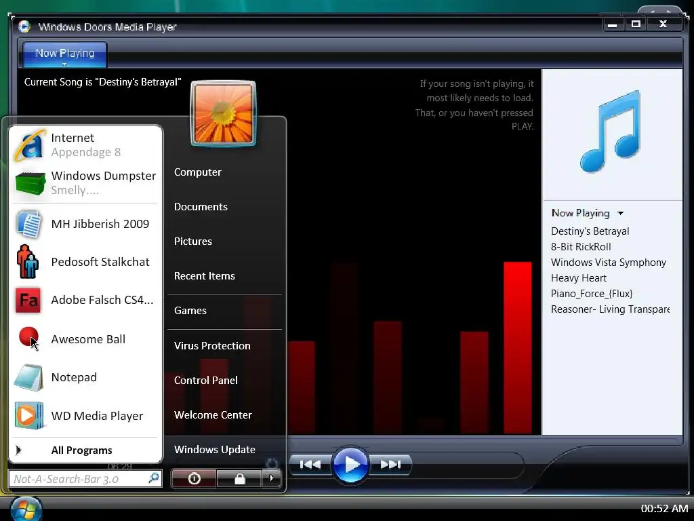
Task: Expand shutdown options arrow
Action: pos(272,478)
